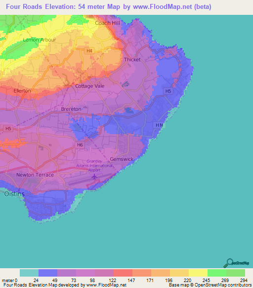Click the Oistins town label

(x=14, y=194)
